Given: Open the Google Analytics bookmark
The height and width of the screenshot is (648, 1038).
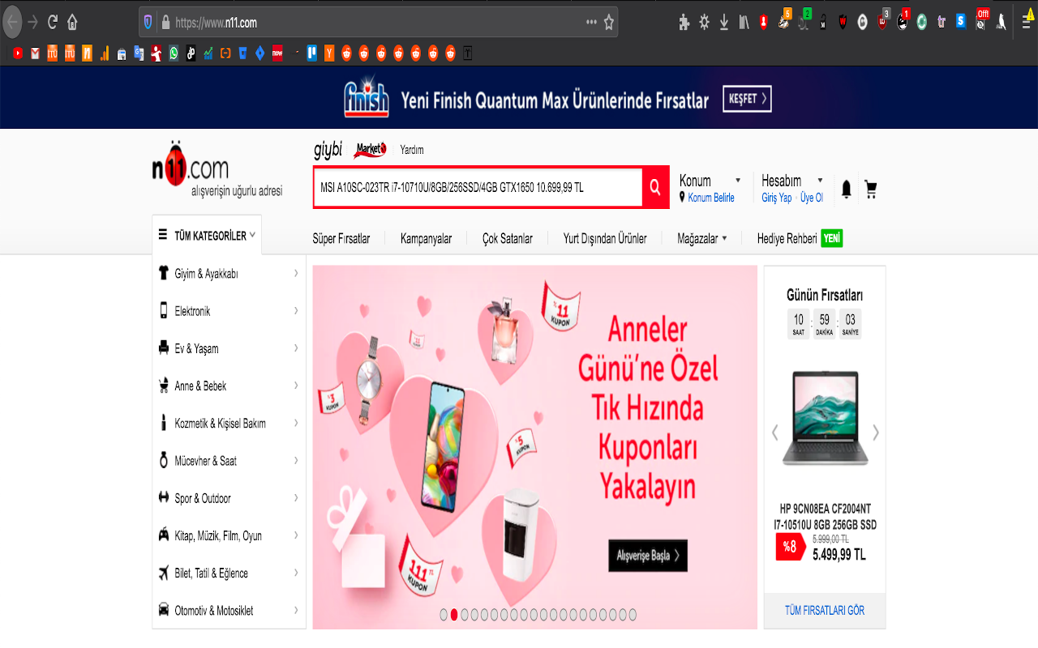Looking at the screenshot, I should (104, 53).
